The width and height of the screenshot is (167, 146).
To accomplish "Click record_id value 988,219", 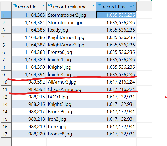I will click(x=29, y=127).
